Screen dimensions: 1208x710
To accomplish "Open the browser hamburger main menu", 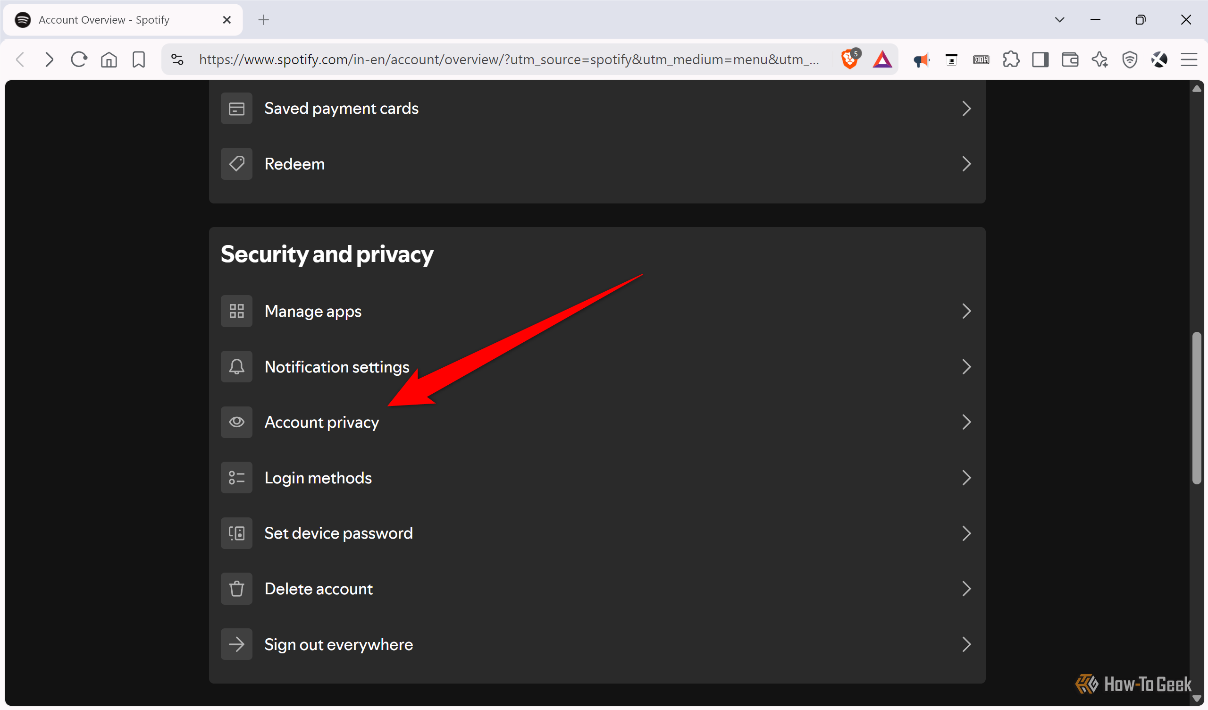I will [x=1189, y=59].
